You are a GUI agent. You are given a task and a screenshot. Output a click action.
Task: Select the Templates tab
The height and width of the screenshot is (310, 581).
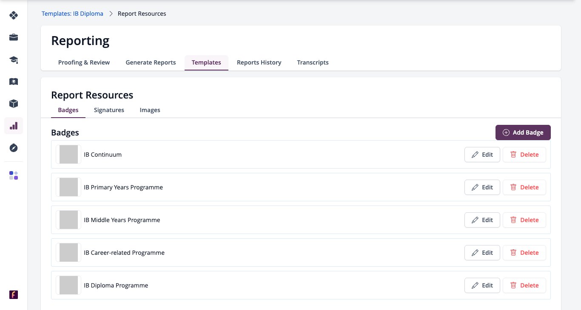pos(206,62)
